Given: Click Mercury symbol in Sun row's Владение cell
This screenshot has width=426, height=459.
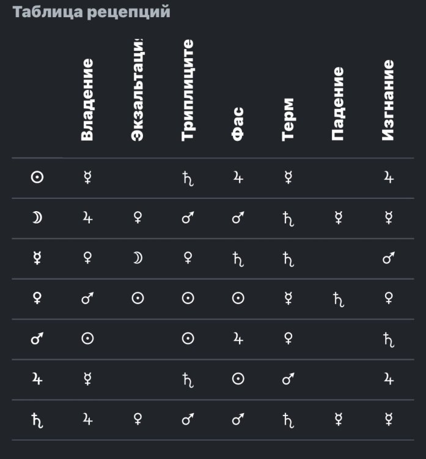Looking at the screenshot, I should [x=87, y=177].
